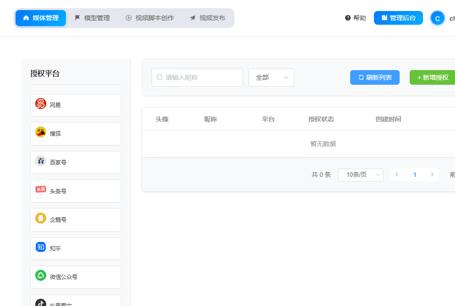Click the 知乎 logo icon
455x306 pixels.
coord(41,247)
